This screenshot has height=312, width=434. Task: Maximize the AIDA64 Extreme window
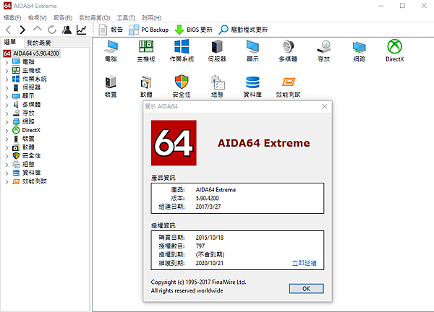click(x=402, y=6)
